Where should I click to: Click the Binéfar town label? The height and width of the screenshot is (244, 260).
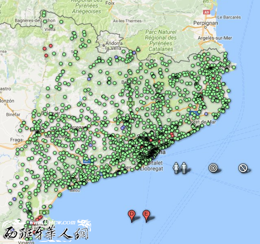[x=13, y=114]
